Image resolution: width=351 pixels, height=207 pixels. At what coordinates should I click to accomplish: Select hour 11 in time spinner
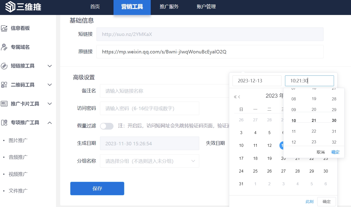(294, 131)
